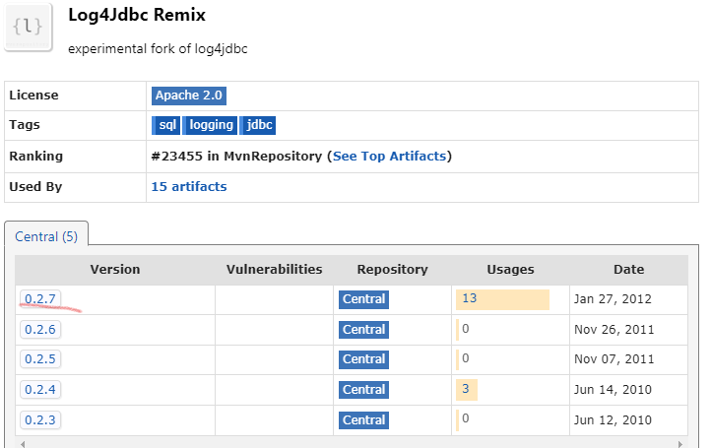This screenshot has width=711, height=448.
Task: Click the 0 usages value for version 0.2.6
Action: (x=466, y=329)
